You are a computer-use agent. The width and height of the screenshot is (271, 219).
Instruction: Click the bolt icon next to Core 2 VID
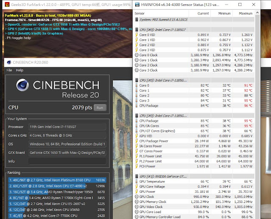[137, 45]
